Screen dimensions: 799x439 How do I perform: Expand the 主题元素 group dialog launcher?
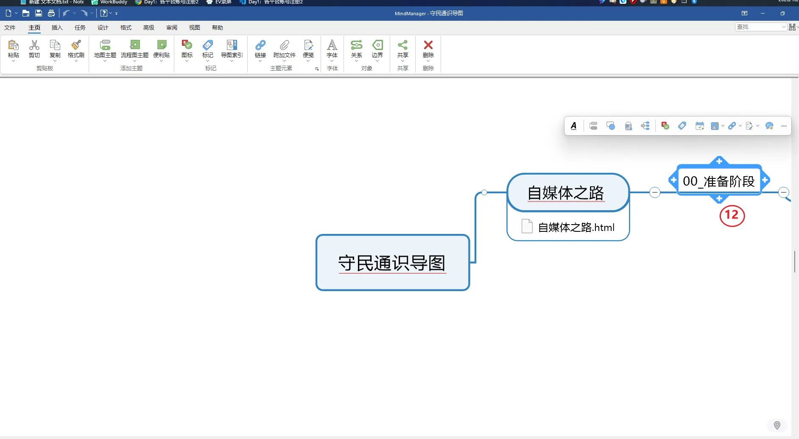click(317, 69)
